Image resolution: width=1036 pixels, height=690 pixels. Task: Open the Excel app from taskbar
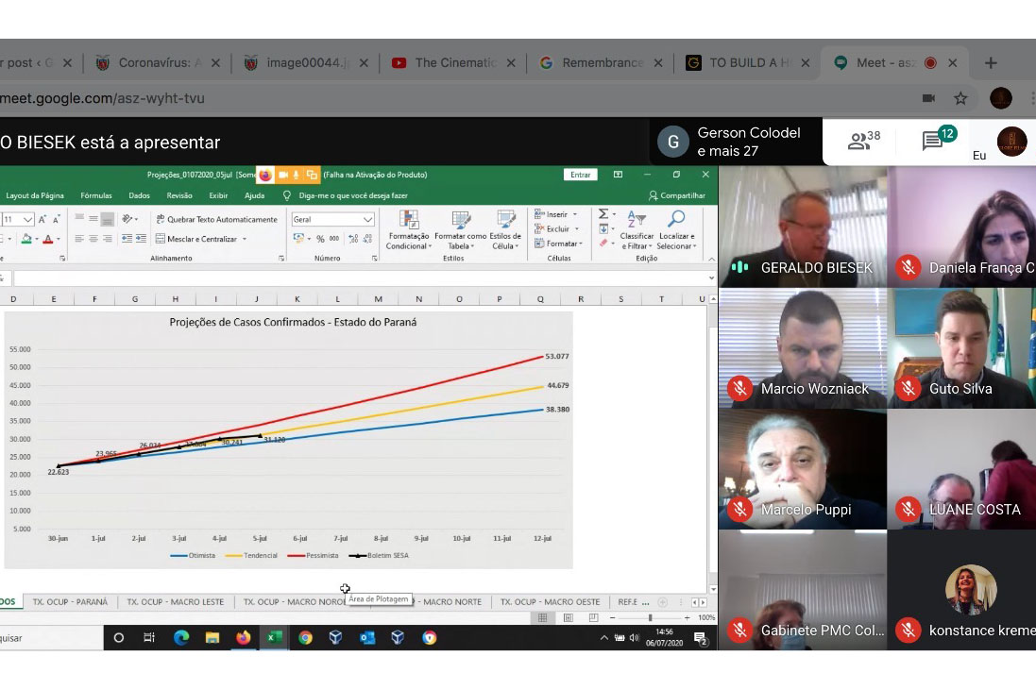[x=274, y=637]
